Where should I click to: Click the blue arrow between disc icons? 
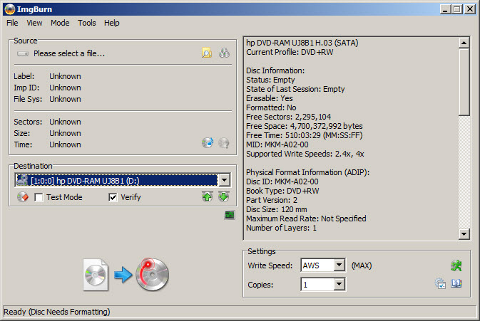point(123,275)
